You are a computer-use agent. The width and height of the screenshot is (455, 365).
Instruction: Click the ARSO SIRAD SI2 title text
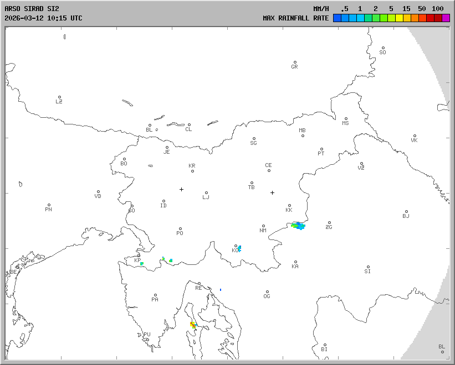click(x=30, y=9)
